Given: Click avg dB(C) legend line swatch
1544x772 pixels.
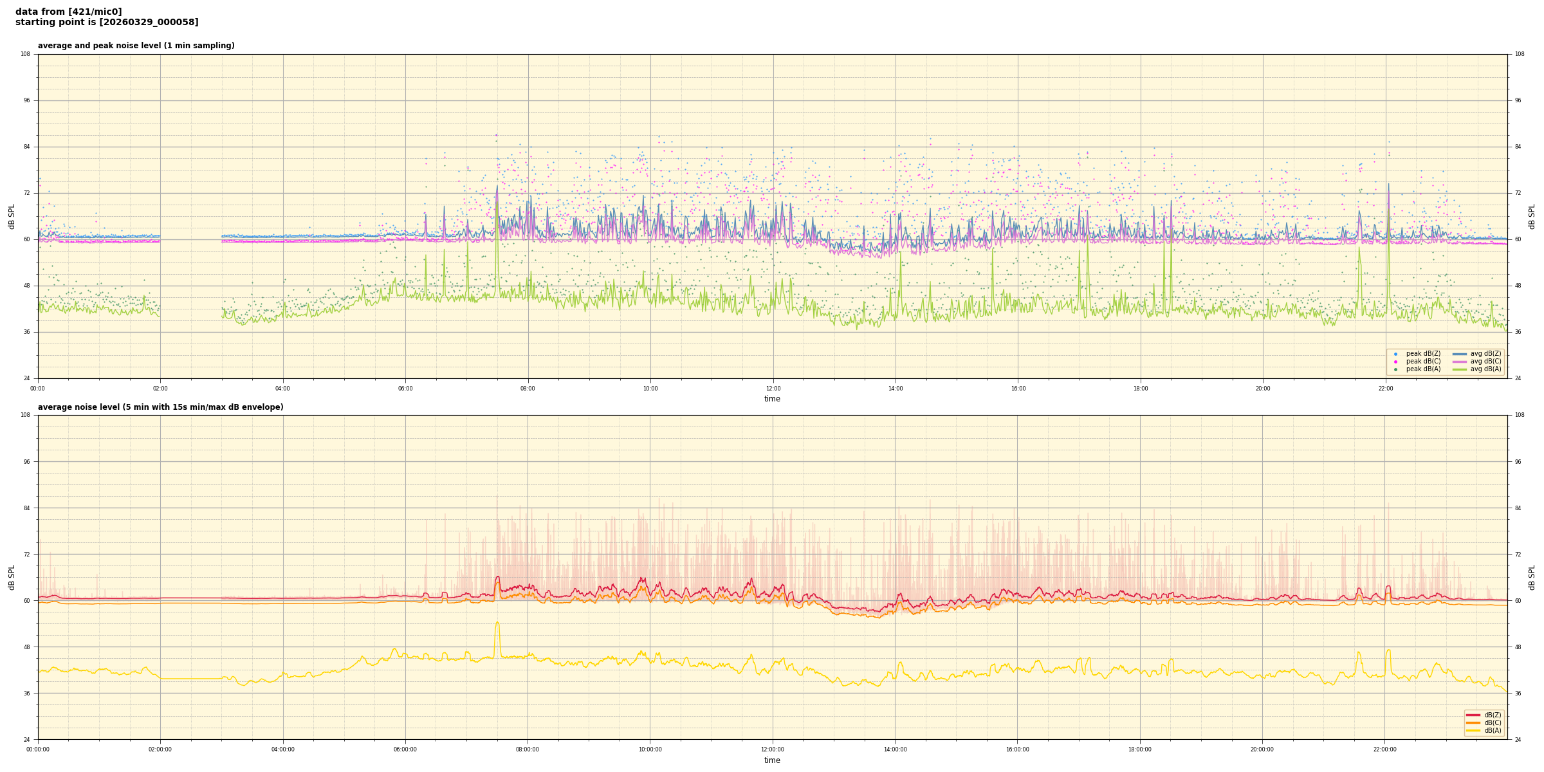Looking at the screenshot, I should pos(1460,362).
